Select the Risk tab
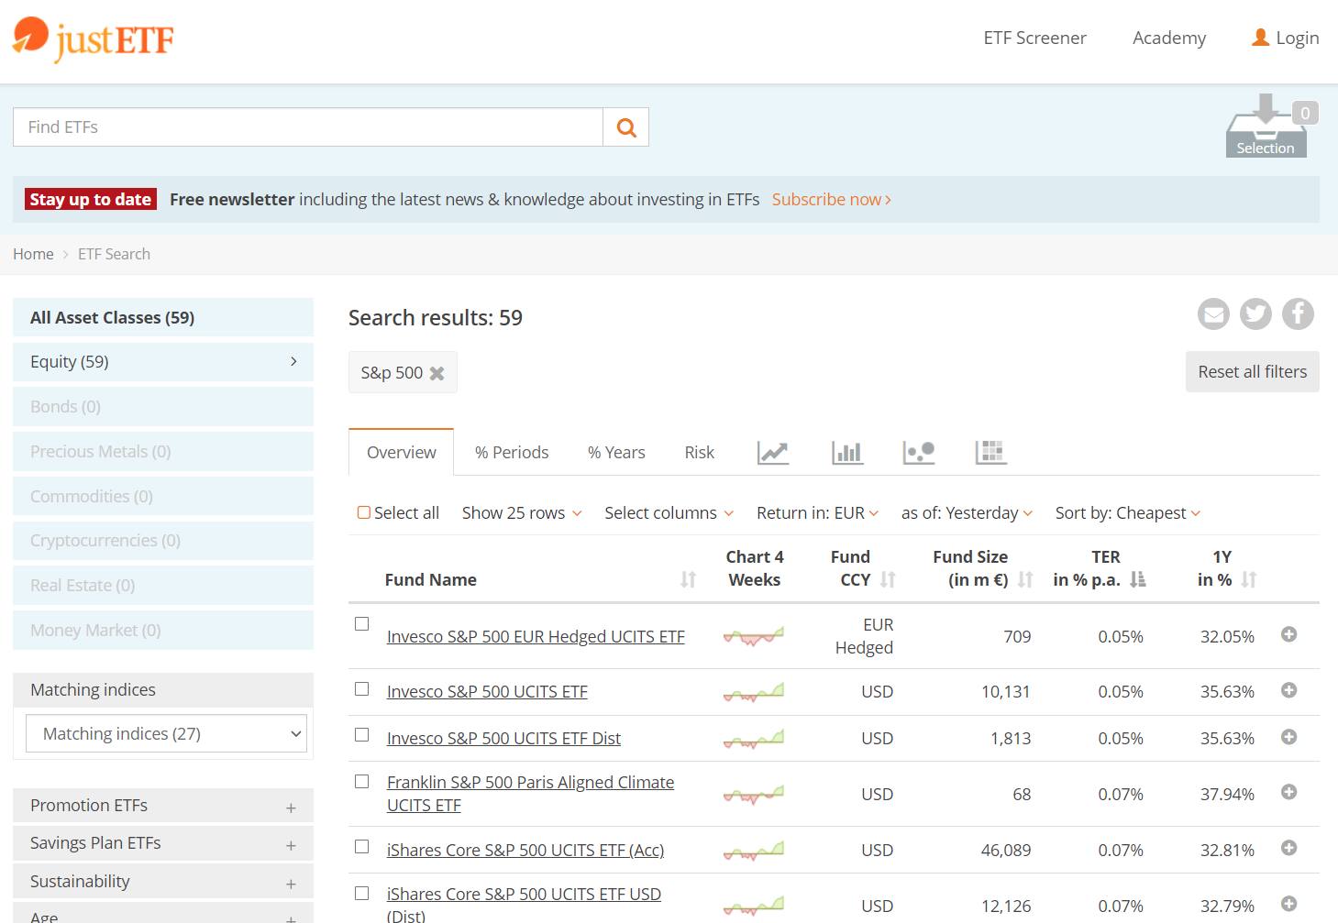 click(699, 452)
